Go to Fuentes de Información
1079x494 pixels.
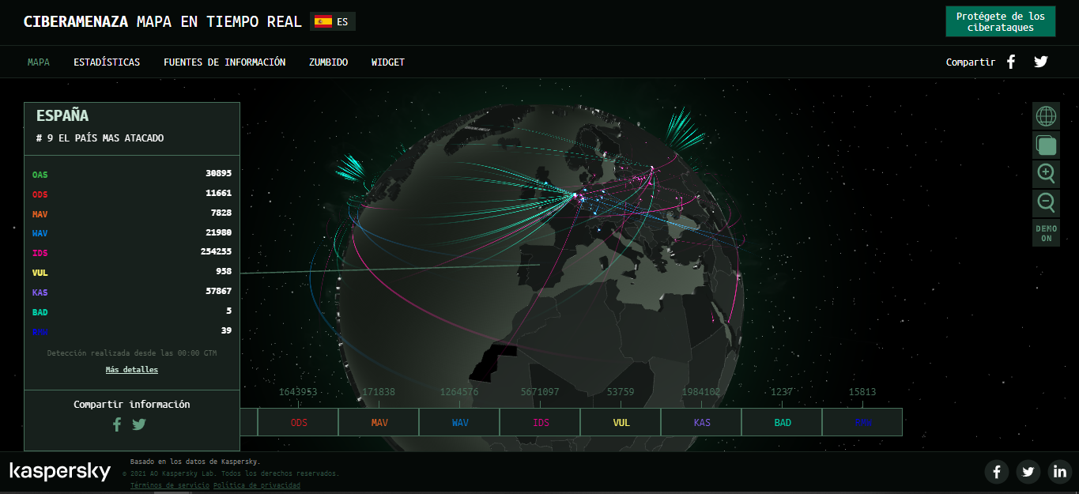(x=224, y=62)
